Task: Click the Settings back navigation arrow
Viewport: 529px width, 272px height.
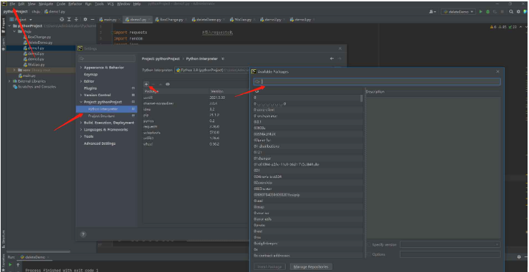Action: tap(332, 59)
